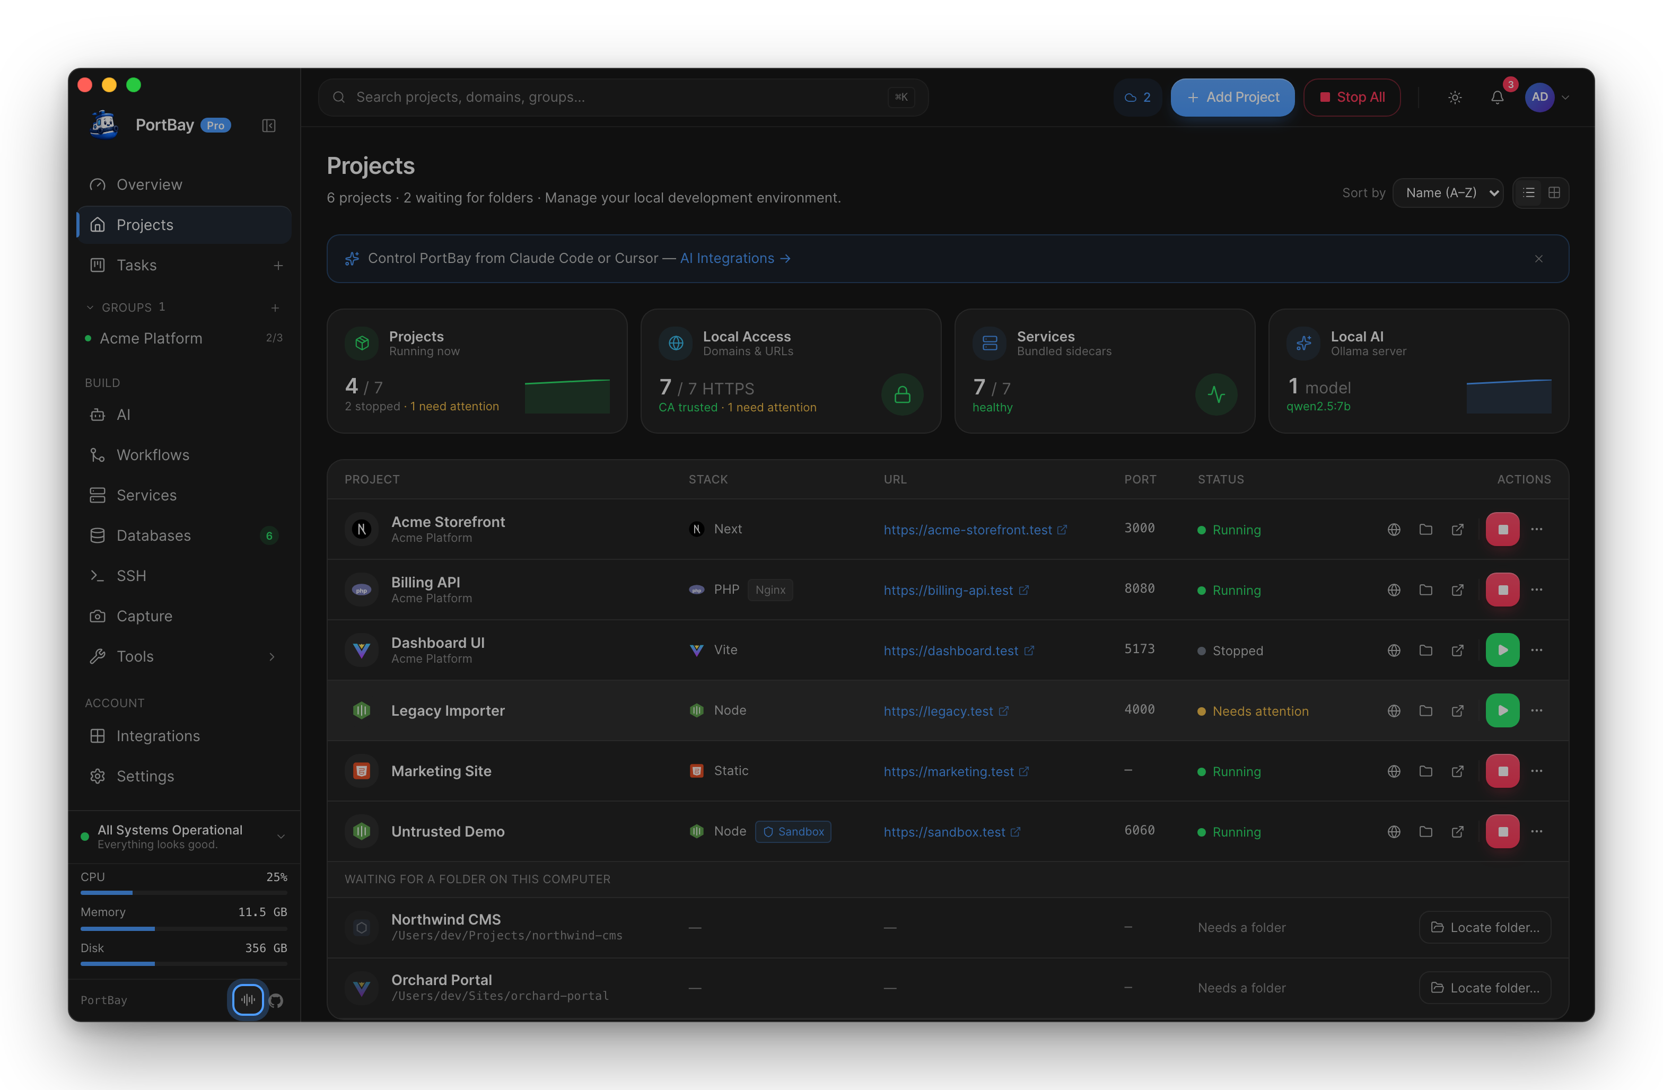Add a new task plus icon
This screenshot has height=1090, width=1663.
pyautogui.click(x=278, y=266)
